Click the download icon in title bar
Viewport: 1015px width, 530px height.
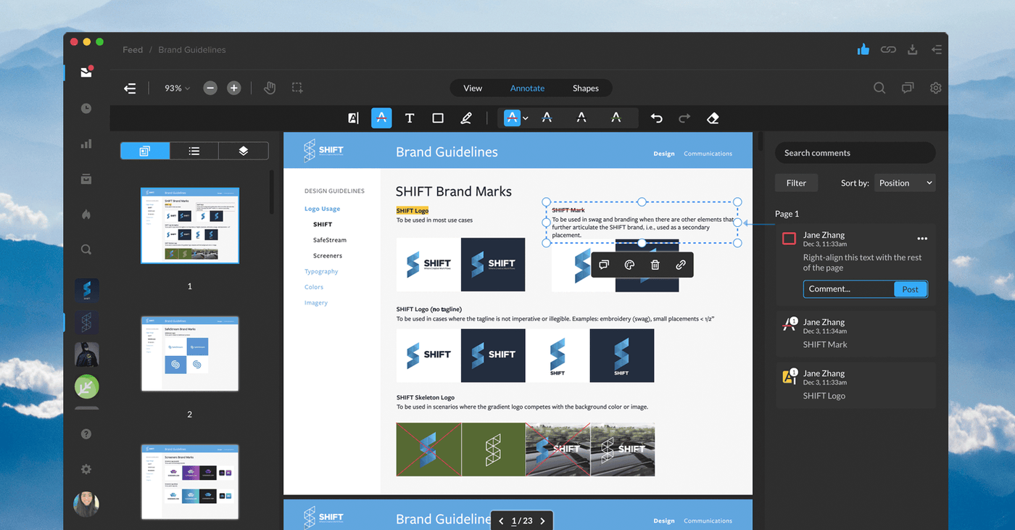913,49
